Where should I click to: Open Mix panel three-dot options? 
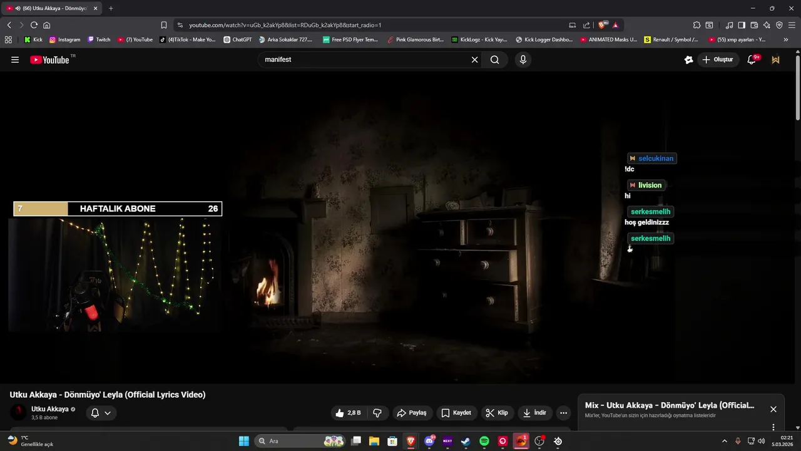pos(773,427)
